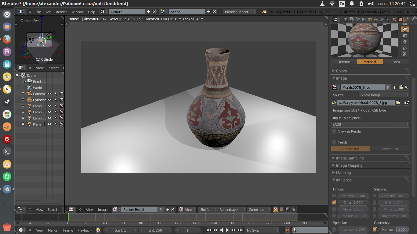Hide Camera with its eye icon
417x234 pixels.
[49, 94]
